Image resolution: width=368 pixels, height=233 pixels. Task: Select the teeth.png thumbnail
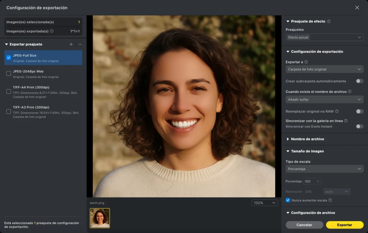pos(100,218)
